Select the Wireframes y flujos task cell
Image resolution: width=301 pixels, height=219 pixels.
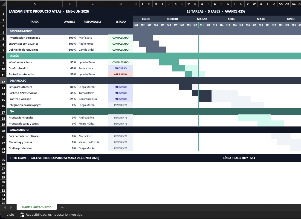pyautogui.click(x=34, y=62)
